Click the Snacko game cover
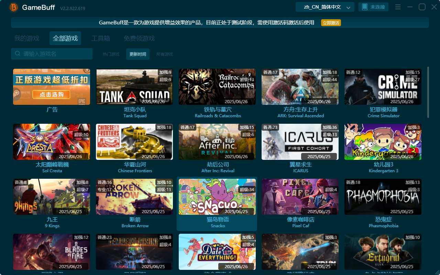 point(217,197)
